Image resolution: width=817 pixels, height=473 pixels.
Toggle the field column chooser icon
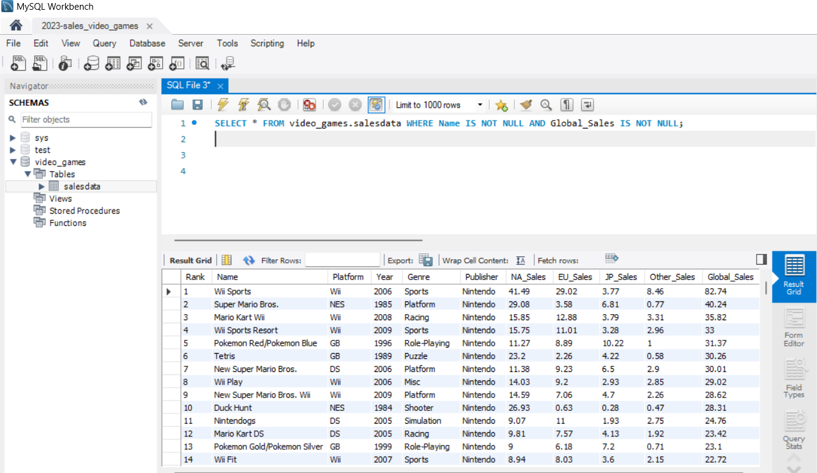click(227, 260)
